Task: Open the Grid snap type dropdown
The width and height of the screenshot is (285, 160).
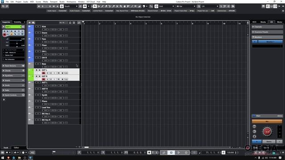Action: pyautogui.click(x=166, y=6)
